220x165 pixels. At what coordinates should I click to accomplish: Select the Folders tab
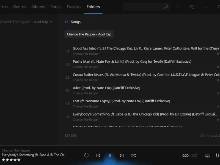point(93,7)
